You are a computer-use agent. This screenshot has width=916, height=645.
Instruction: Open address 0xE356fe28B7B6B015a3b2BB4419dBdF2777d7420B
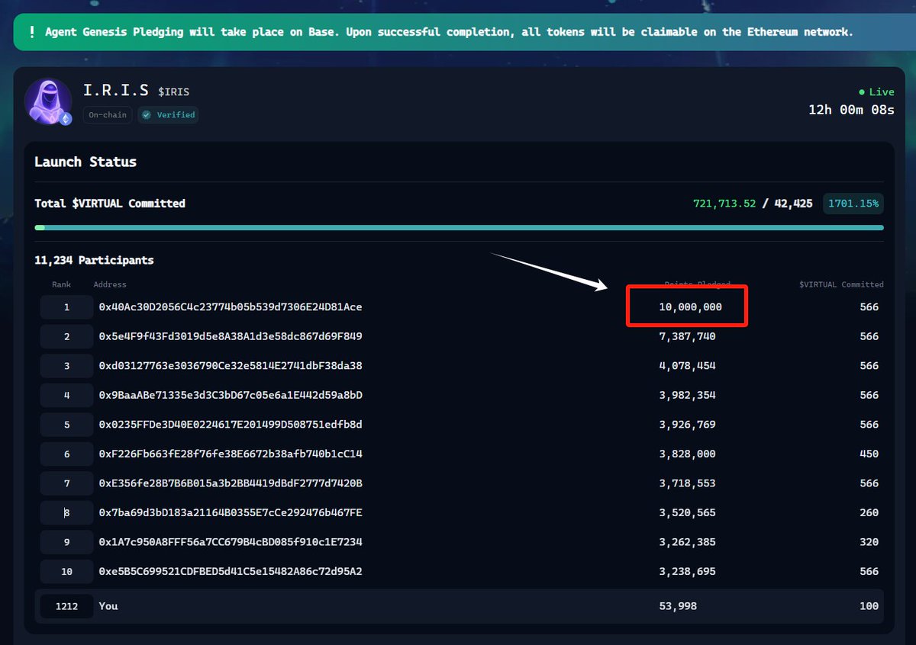(x=231, y=483)
